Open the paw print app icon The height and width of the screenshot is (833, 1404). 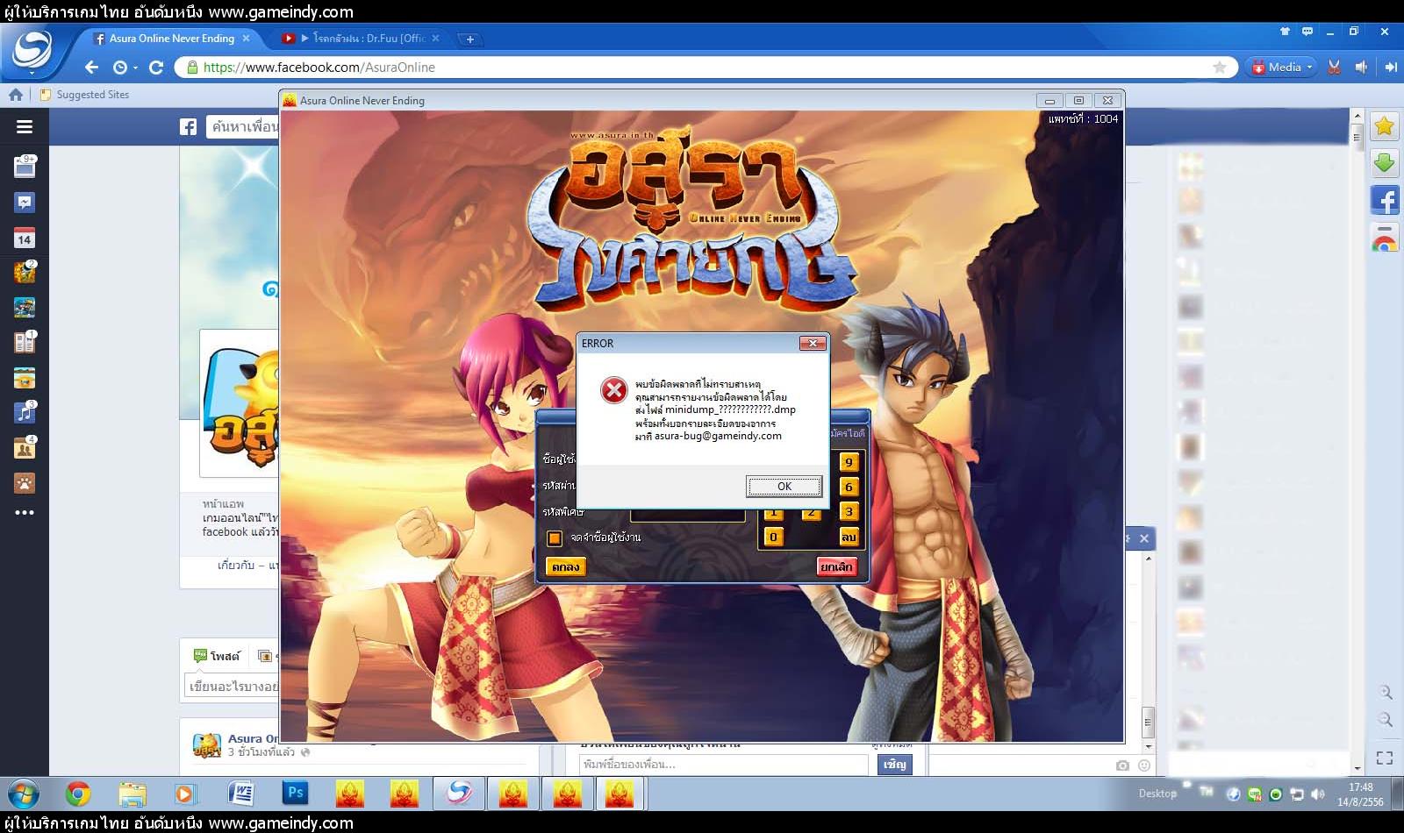tap(25, 483)
